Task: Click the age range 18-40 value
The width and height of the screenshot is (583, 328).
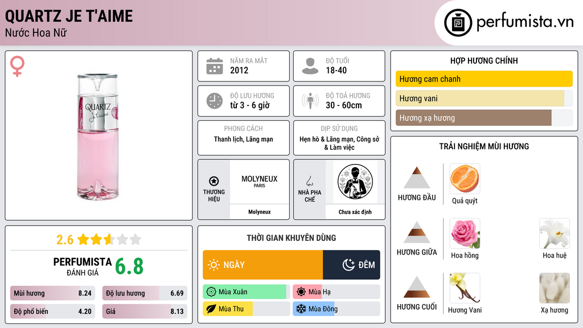Action: [336, 70]
